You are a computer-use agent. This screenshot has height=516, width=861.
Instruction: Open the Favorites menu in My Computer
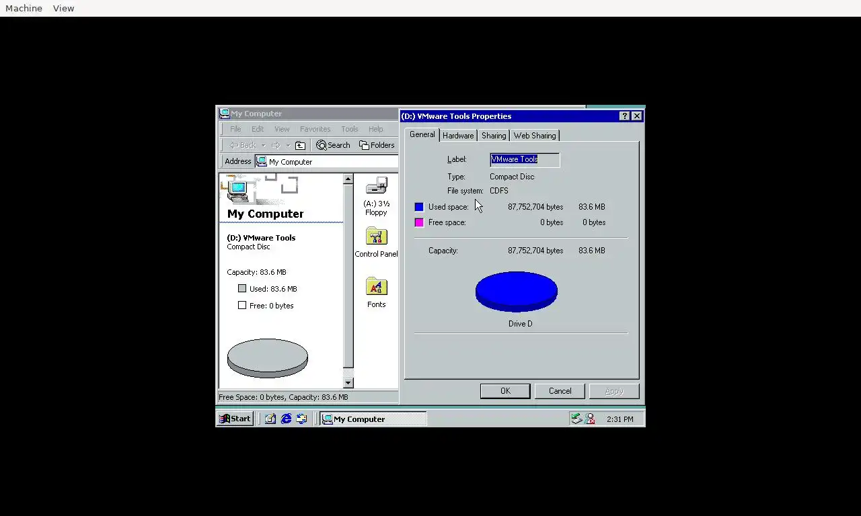315,129
